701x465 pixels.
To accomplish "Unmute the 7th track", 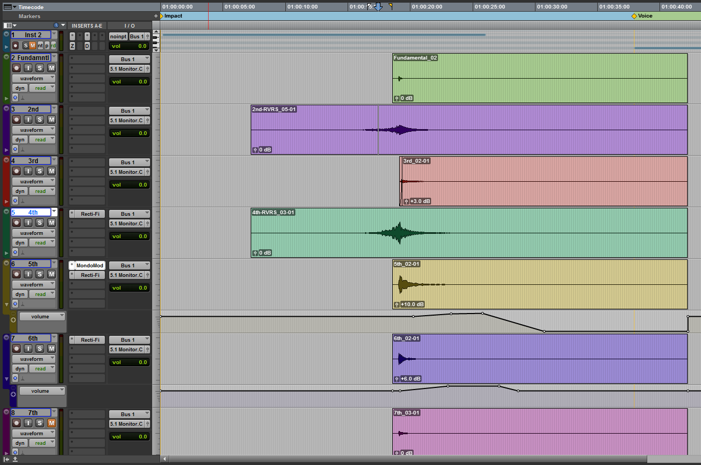I will coord(51,423).
